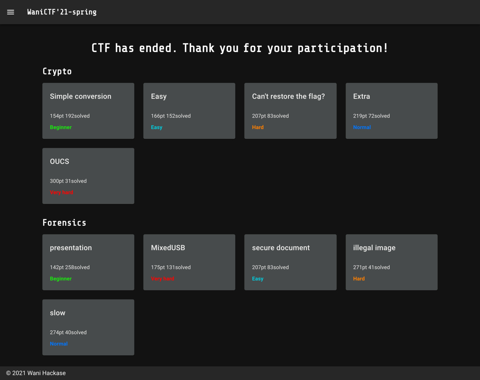The width and height of the screenshot is (480, 380).
Task: Open the illegal image challenge card
Action: click(x=391, y=262)
